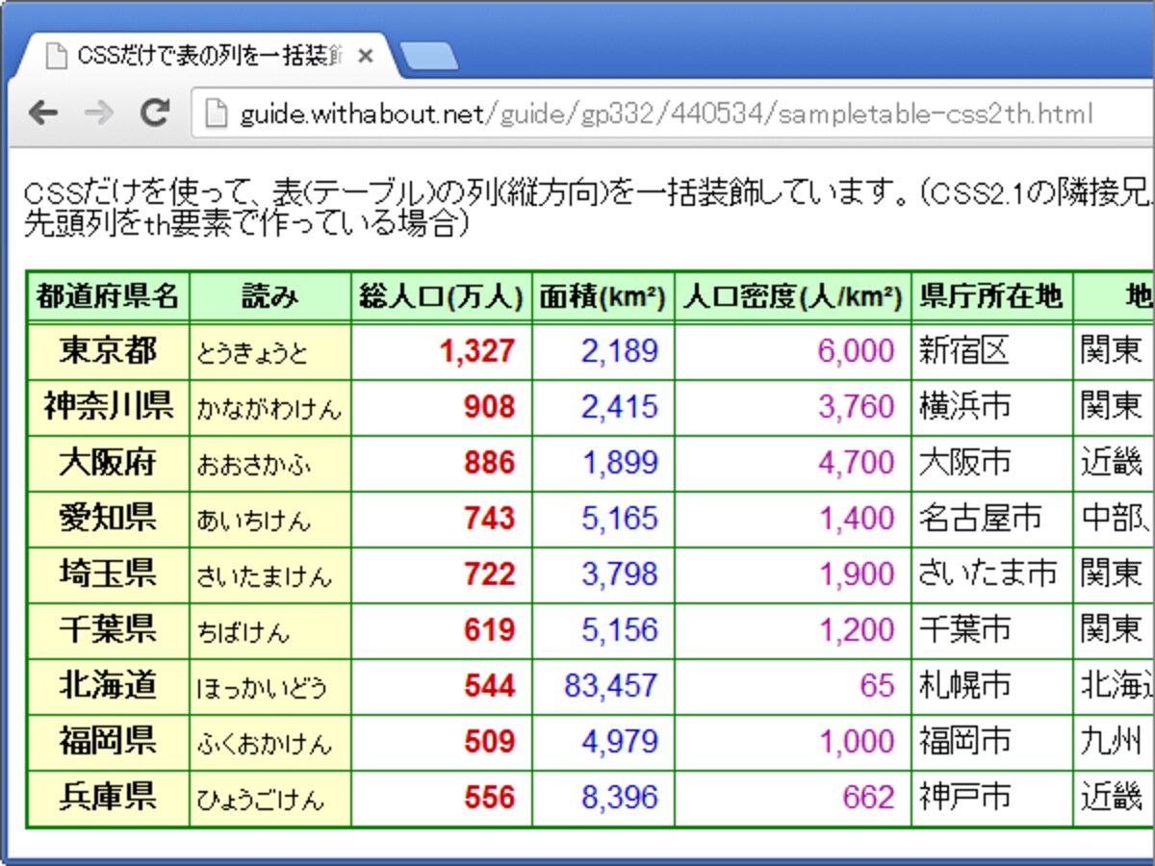Click the area value 5,165

[620, 520]
